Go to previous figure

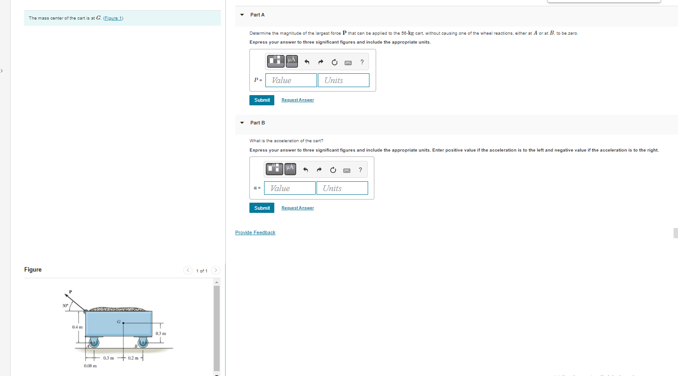pyautogui.click(x=188, y=270)
